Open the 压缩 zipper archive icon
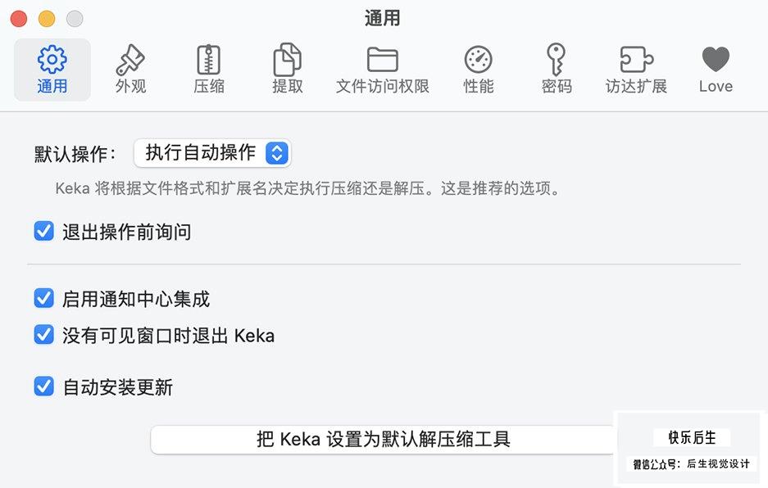This screenshot has height=488, width=768. (209, 60)
